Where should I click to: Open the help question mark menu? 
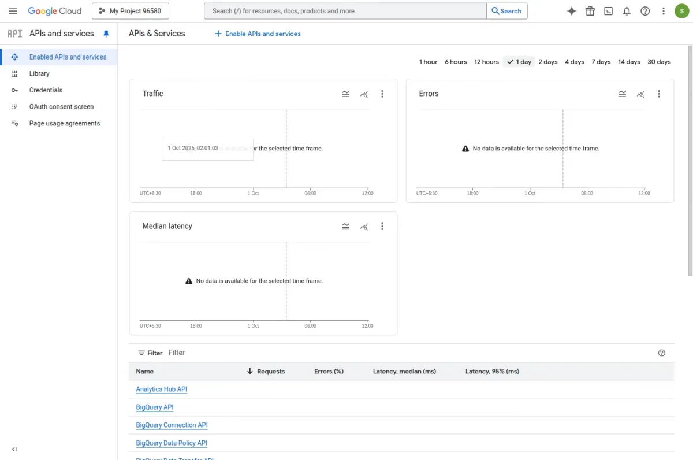coord(645,11)
